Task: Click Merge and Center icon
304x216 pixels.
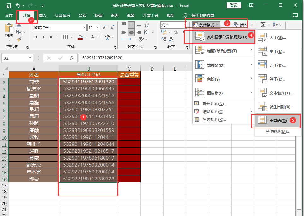Action: [x=147, y=32]
